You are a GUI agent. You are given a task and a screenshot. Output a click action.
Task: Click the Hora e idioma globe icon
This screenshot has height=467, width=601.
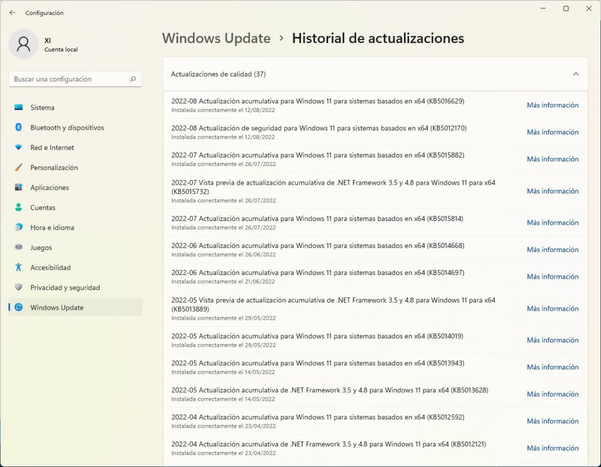(x=19, y=227)
